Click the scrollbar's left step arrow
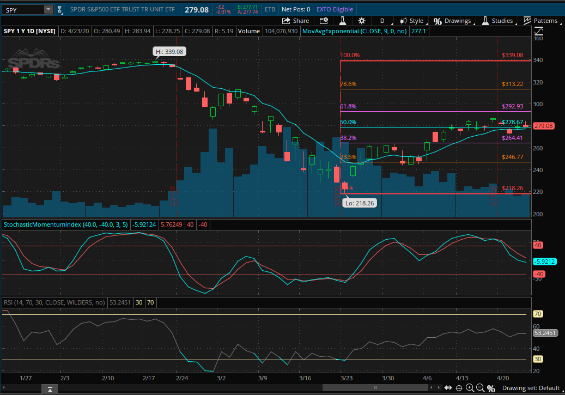Image resolution: width=565 pixels, height=395 pixels. tap(432, 387)
